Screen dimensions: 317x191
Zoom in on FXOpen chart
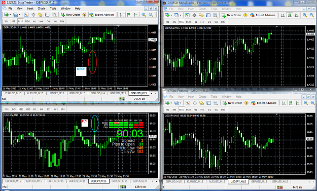(305, 15)
